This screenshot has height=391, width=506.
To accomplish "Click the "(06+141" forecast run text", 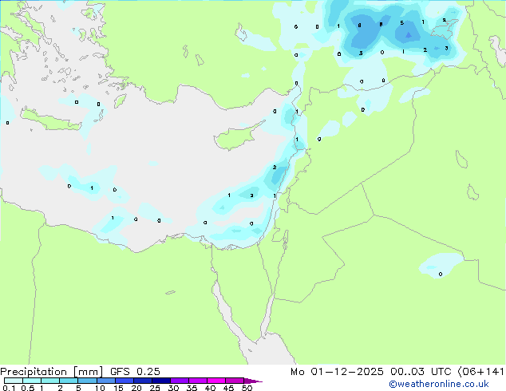I will [x=480, y=372].
